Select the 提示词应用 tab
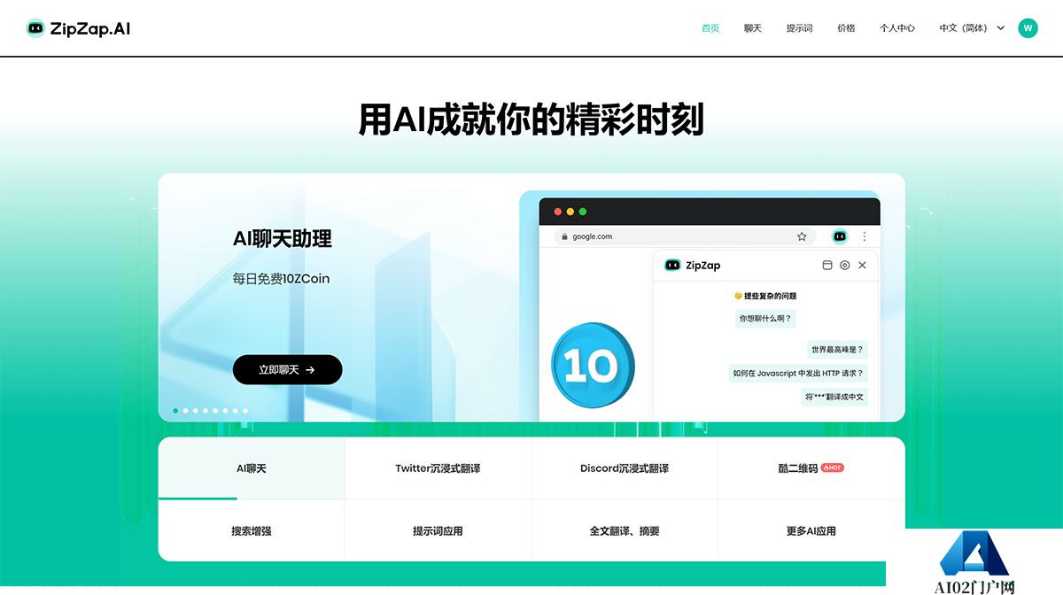The image size is (1063, 595). click(438, 530)
